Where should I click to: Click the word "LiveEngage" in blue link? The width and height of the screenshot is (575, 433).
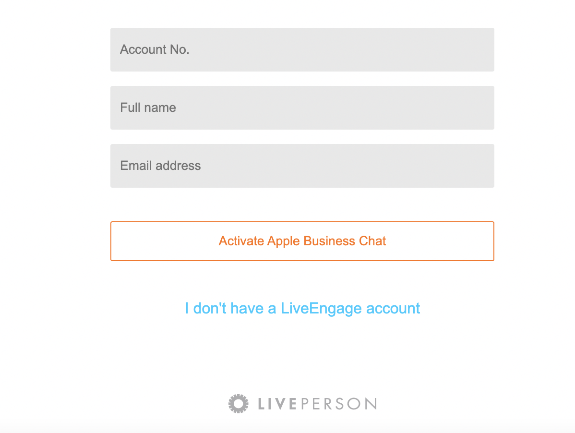[x=321, y=309]
